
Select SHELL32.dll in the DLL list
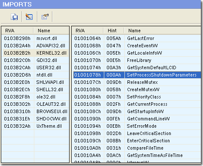pyautogui.click(x=35, y=89)
